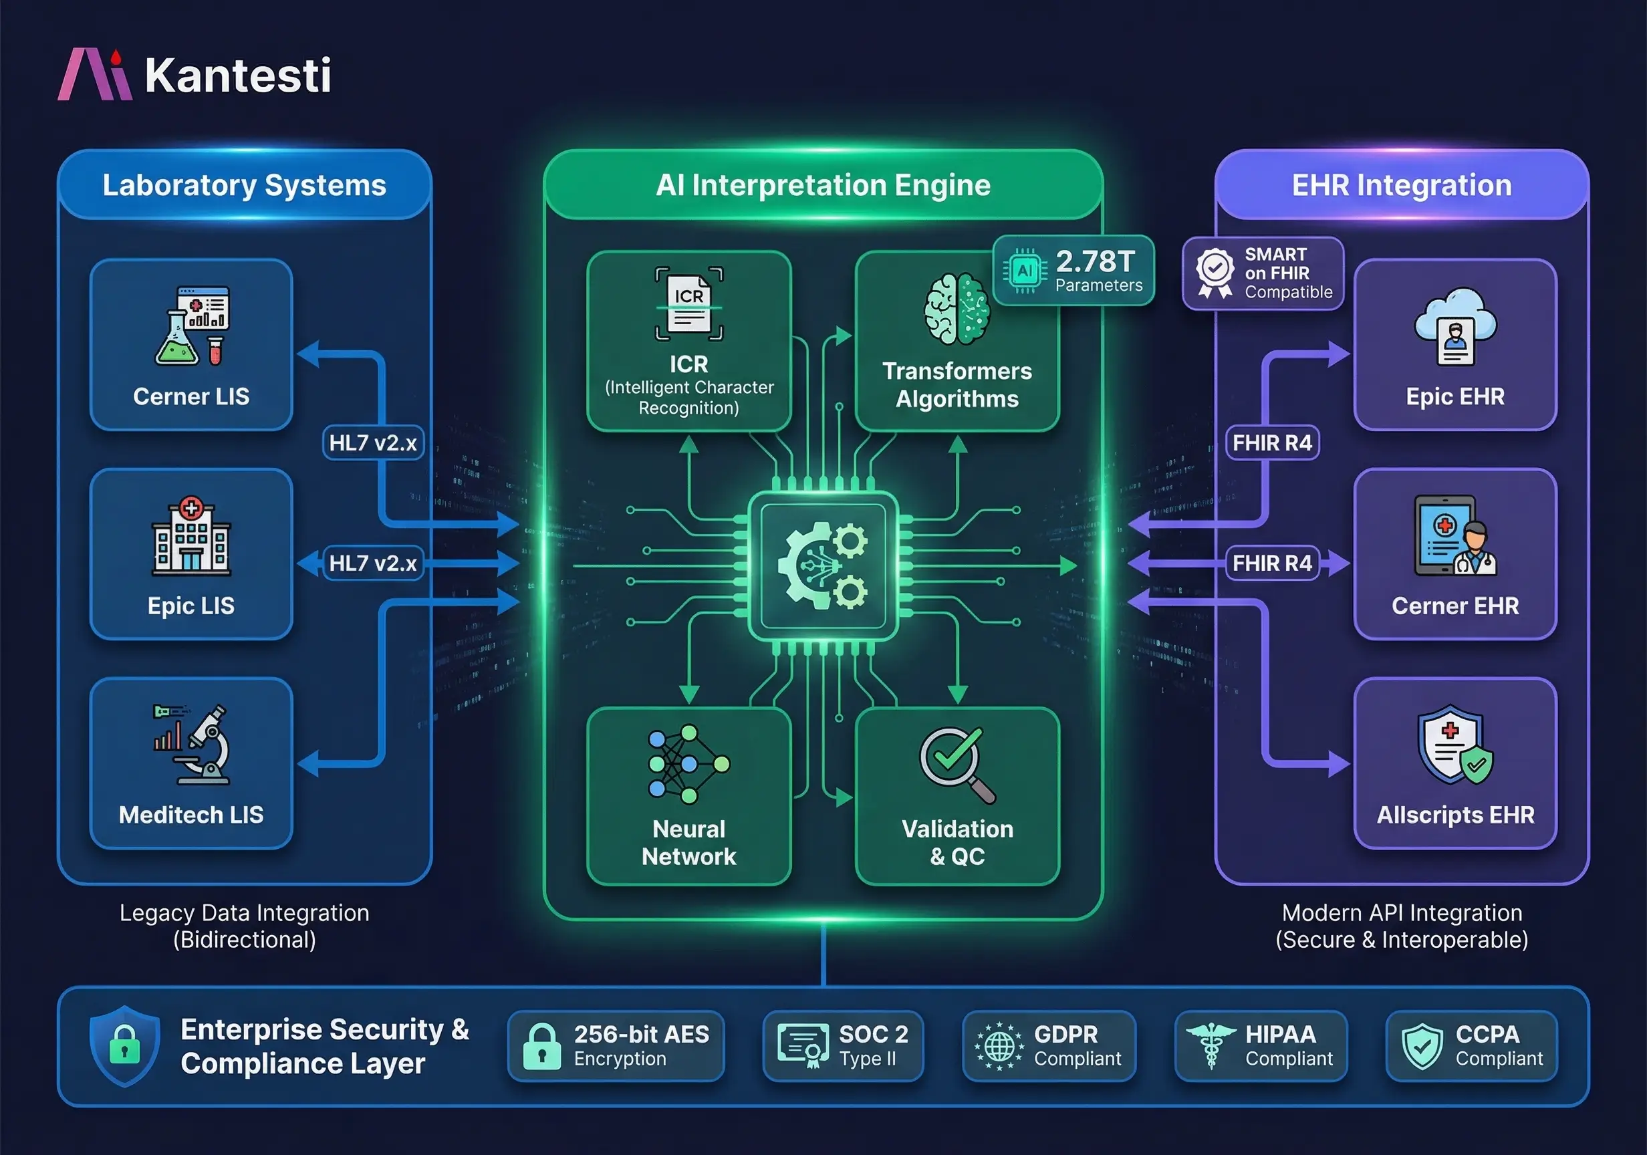Click the CCPA shield checkmark icon

pyautogui.click(x=1422, y=1046)
